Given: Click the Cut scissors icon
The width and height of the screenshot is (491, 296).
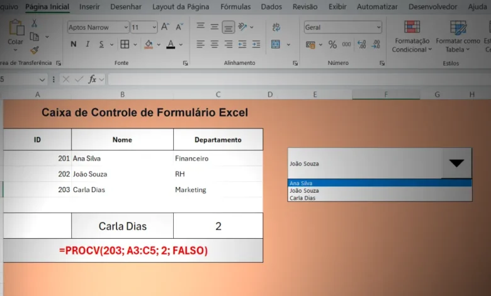Looking at the screenshot, I should 34,23.
